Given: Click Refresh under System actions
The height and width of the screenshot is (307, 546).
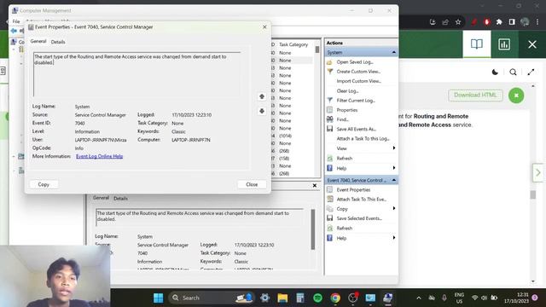Looking at the screenshot, I should tap(345, 159).
